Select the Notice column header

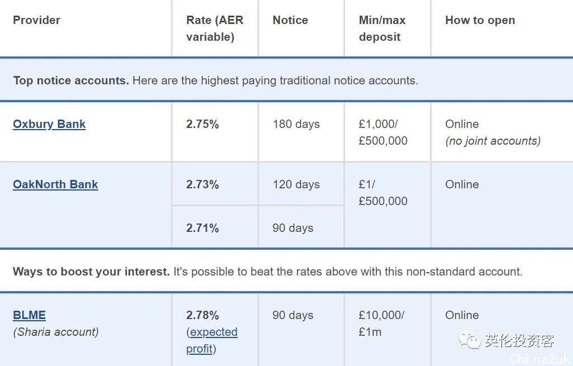pyautogui.click(x=290, y=20)
